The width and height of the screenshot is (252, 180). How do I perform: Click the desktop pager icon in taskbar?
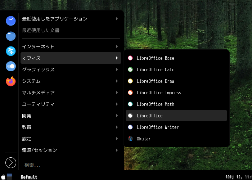pyautogui.click(x=9, y=176)
